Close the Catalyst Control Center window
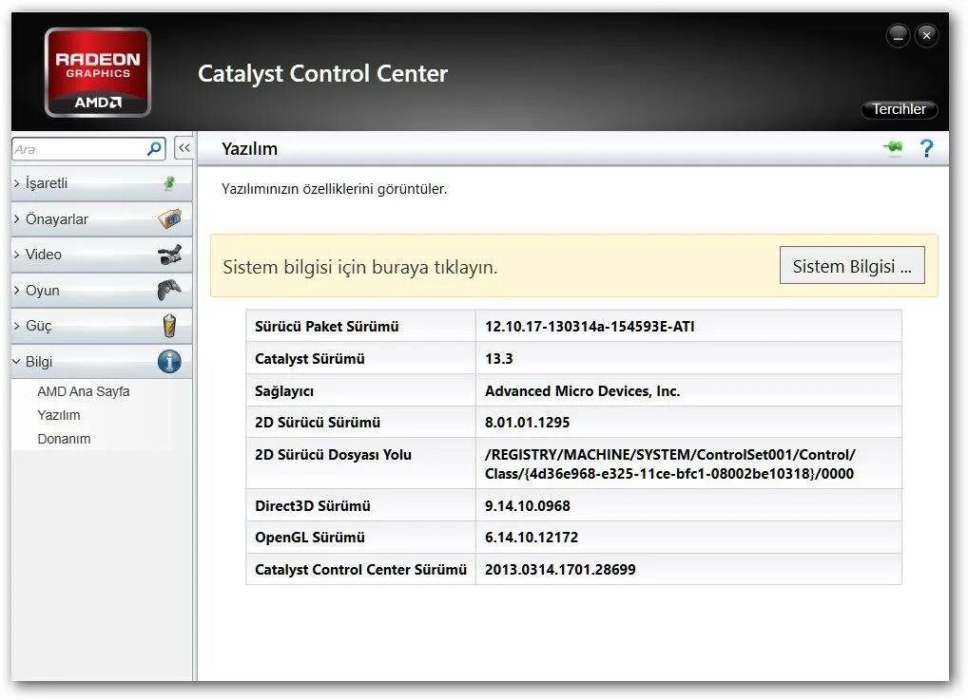The height and width of the screenshot is (700, 968). (x=927, y=36)
